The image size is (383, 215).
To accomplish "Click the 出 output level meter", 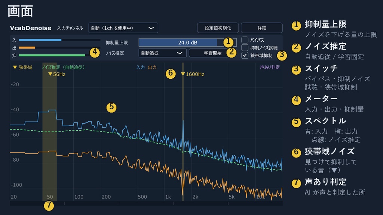I will click(59, 48).
